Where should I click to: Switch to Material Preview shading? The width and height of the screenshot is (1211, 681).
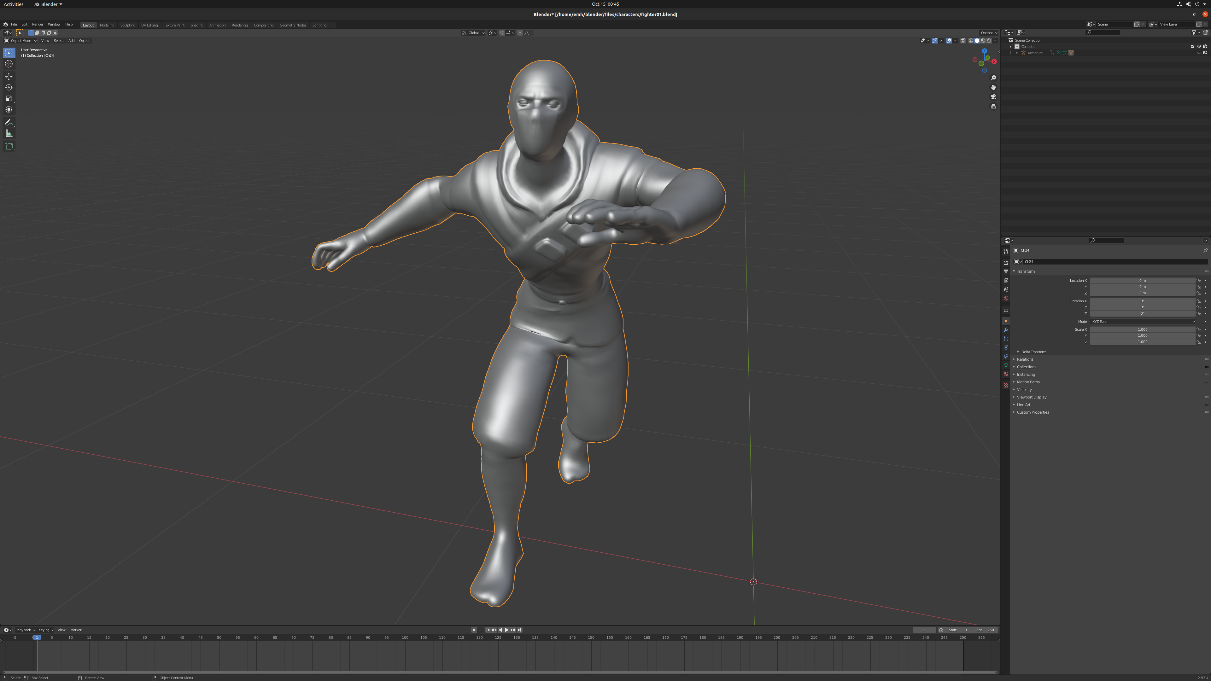(x=983, y=41)
